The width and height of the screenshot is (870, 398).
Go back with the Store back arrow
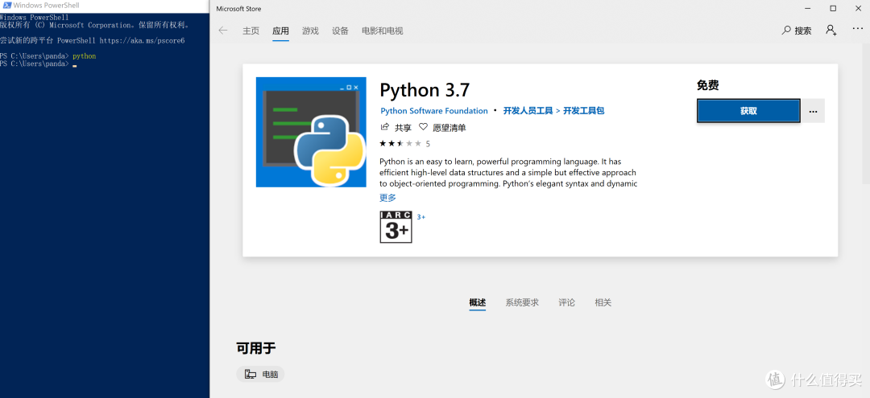pos(223,31)
